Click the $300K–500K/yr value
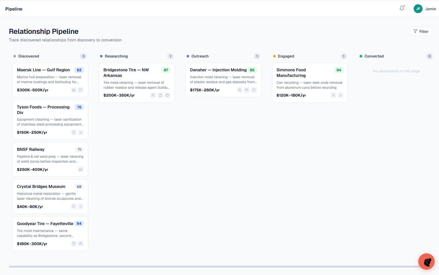This screenshot has width=439, height=275. (x=32, y=90)
